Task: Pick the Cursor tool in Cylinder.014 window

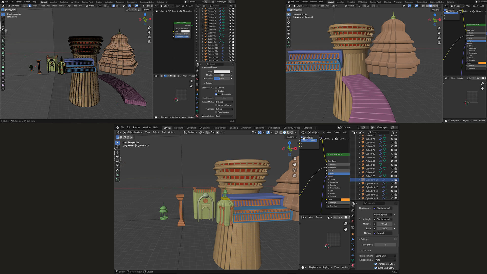Action: pyautogui.click(x=117, y=147)
